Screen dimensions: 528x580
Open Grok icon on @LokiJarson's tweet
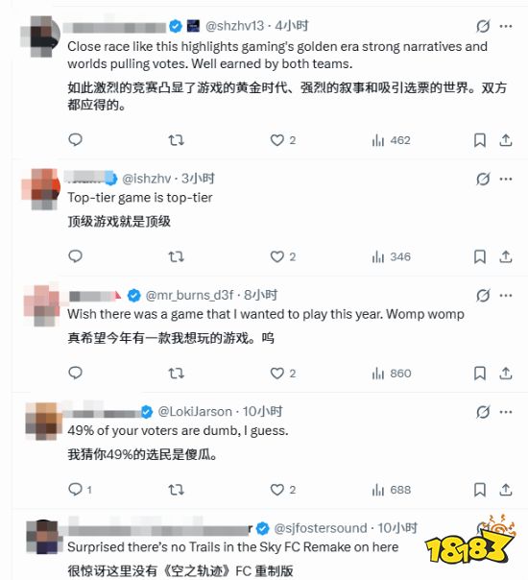[x=483, y=412]
